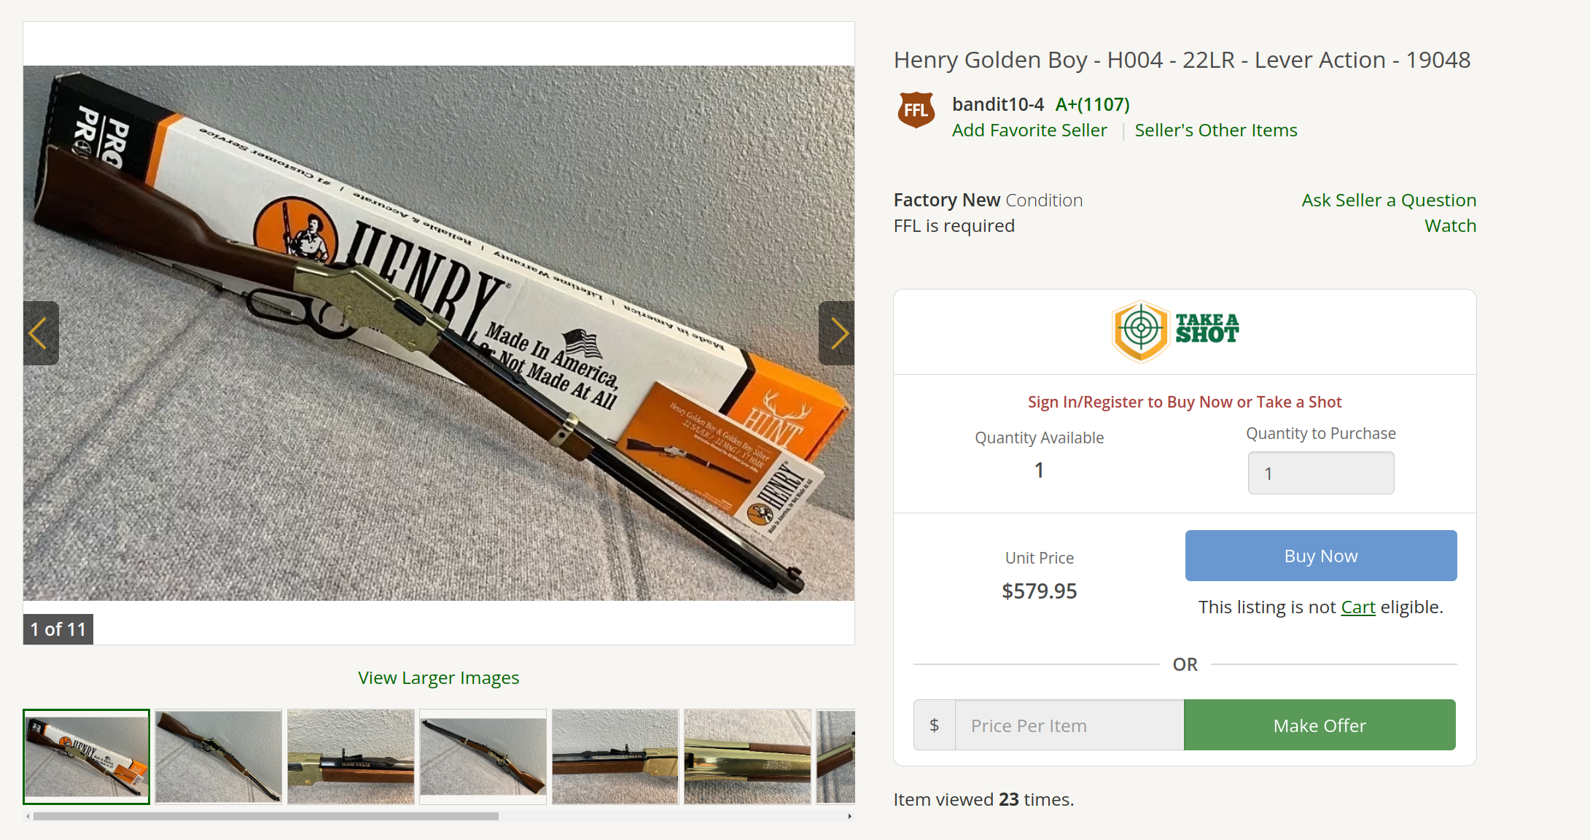This screenshot has height=840, width=1590.
Task: Open Seller's Other Items link
Action: (1216, 131)
